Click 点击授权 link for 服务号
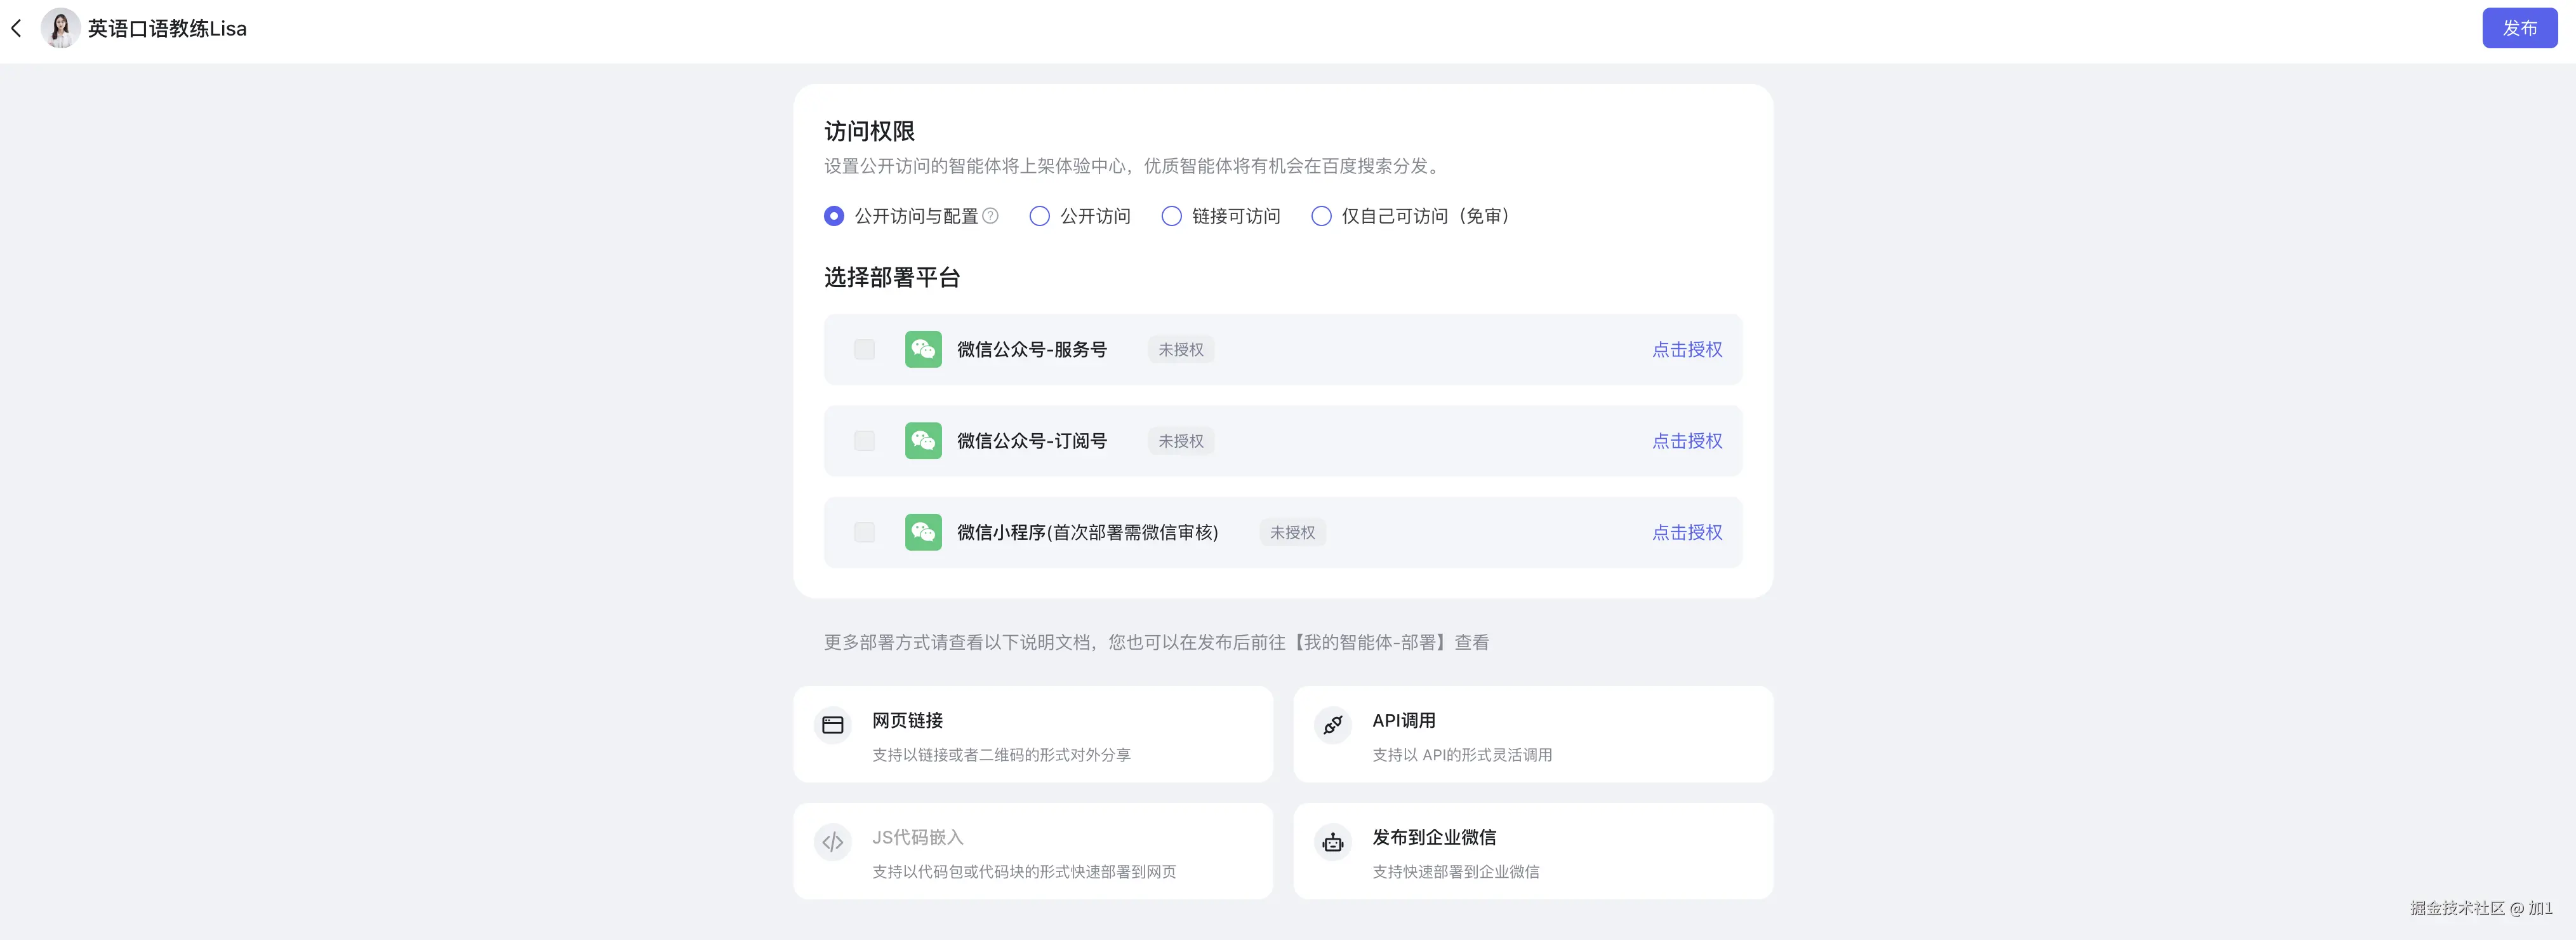Screen dimensions: 2576x940 pyautogui.click(x=1687, y=349)
